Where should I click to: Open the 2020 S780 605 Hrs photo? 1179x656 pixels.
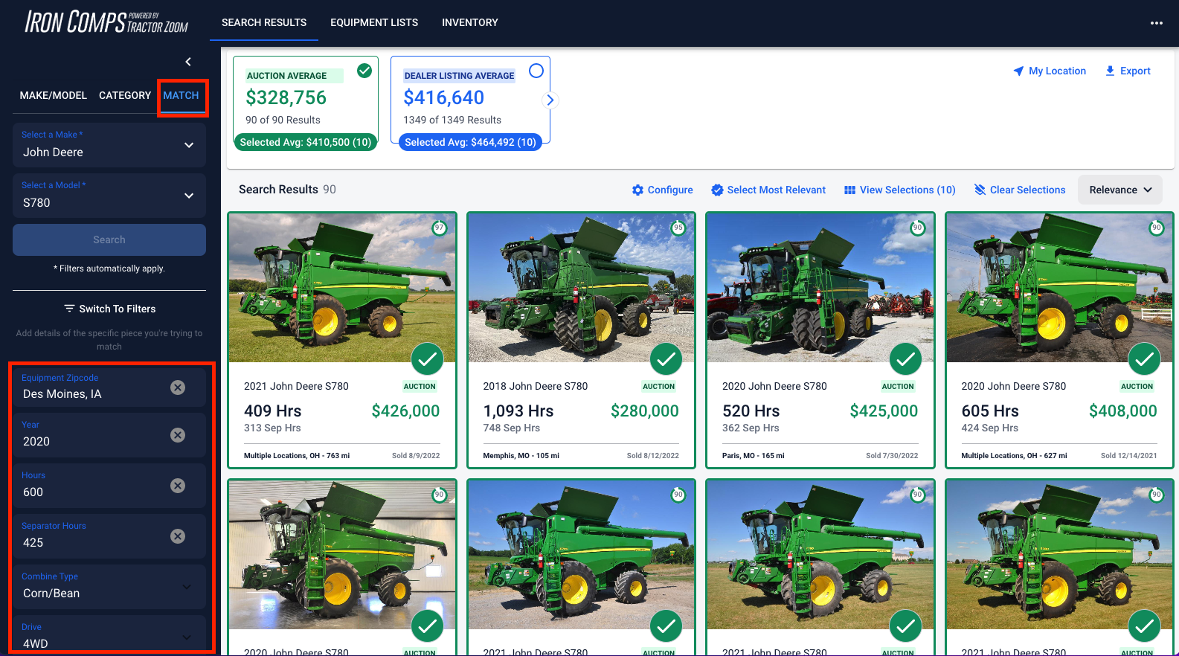[1059, 288]
